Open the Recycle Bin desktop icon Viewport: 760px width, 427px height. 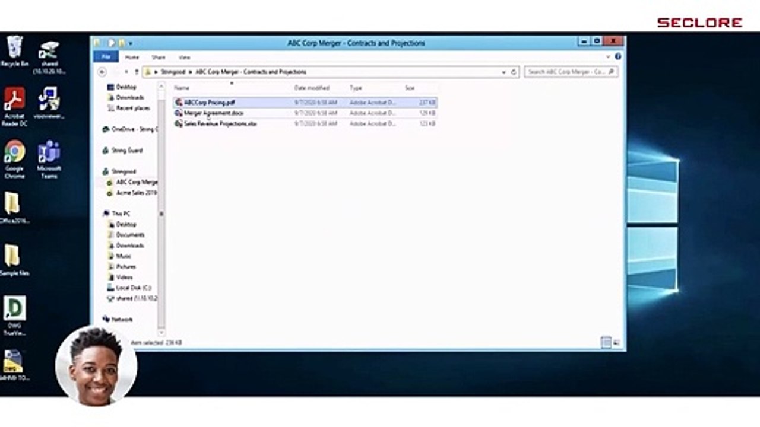[15, 51]
